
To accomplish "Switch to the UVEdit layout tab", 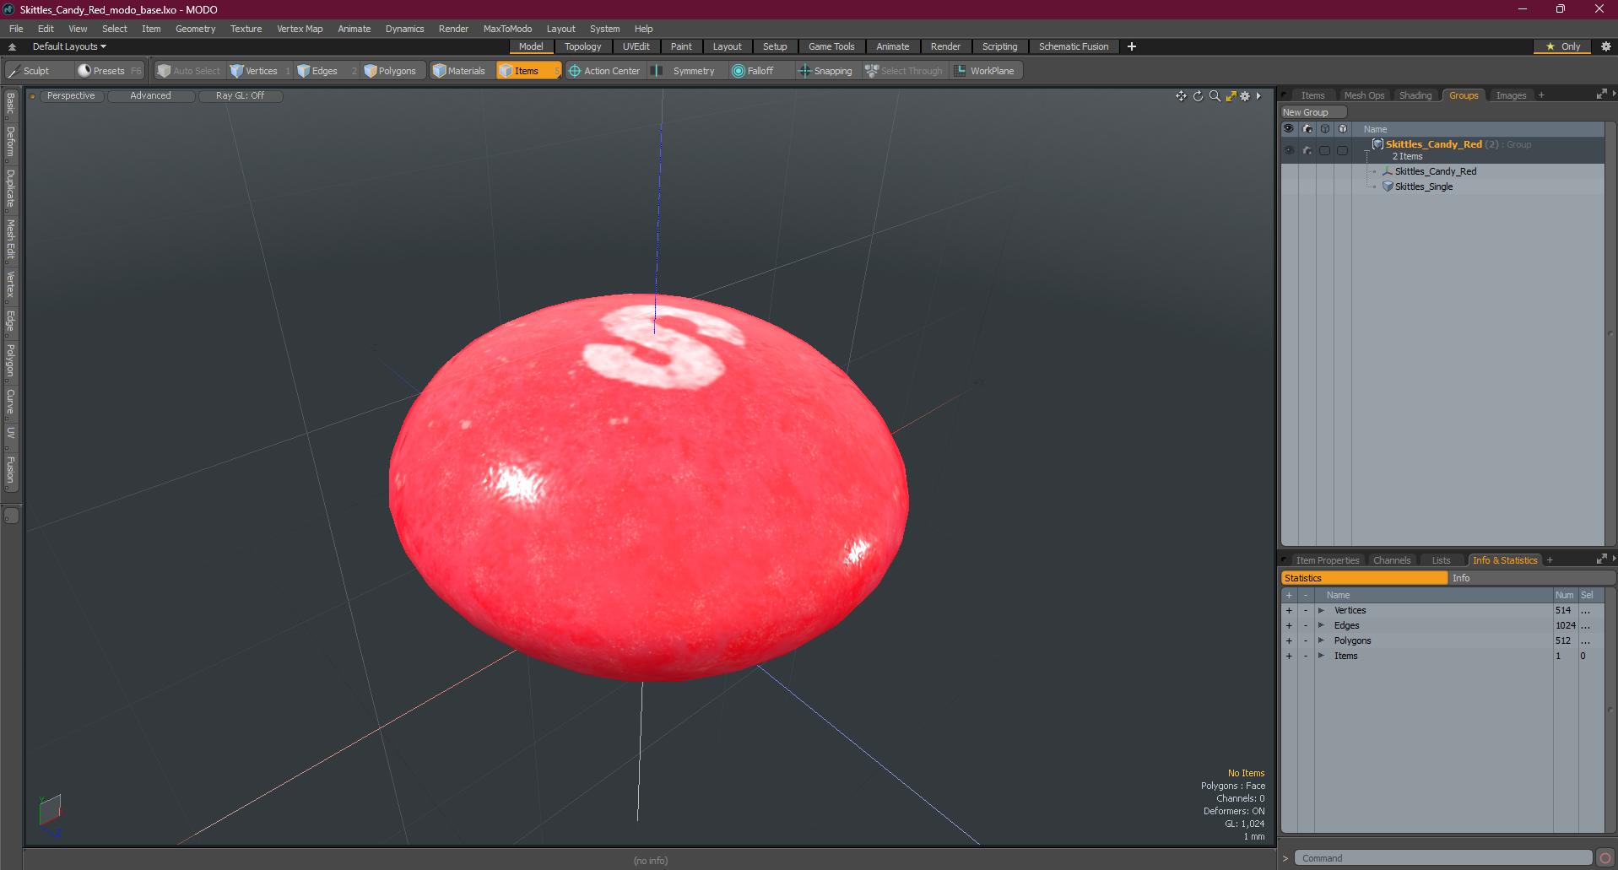I will (636, 46).
